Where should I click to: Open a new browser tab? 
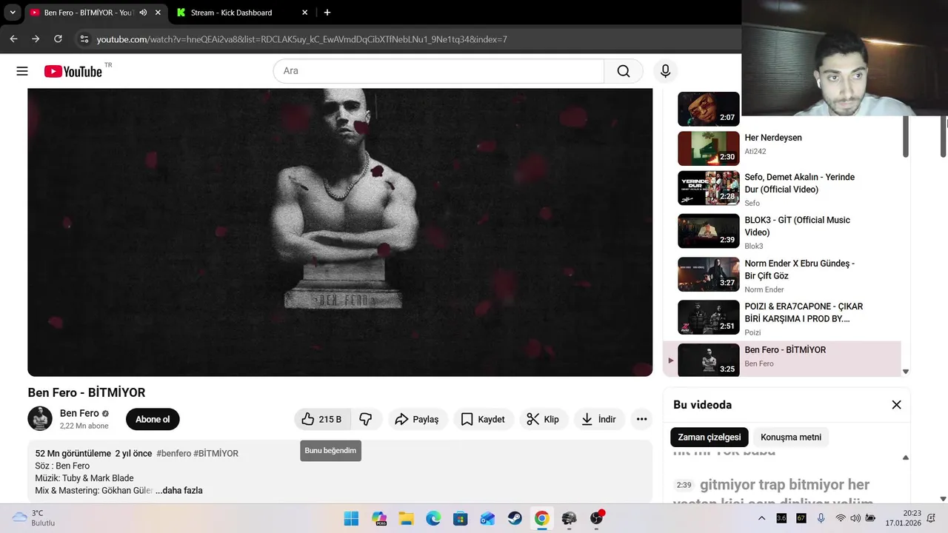pos(327,13)
